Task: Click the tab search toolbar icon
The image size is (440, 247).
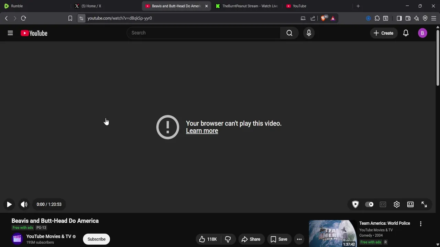Action: (386, 18)
